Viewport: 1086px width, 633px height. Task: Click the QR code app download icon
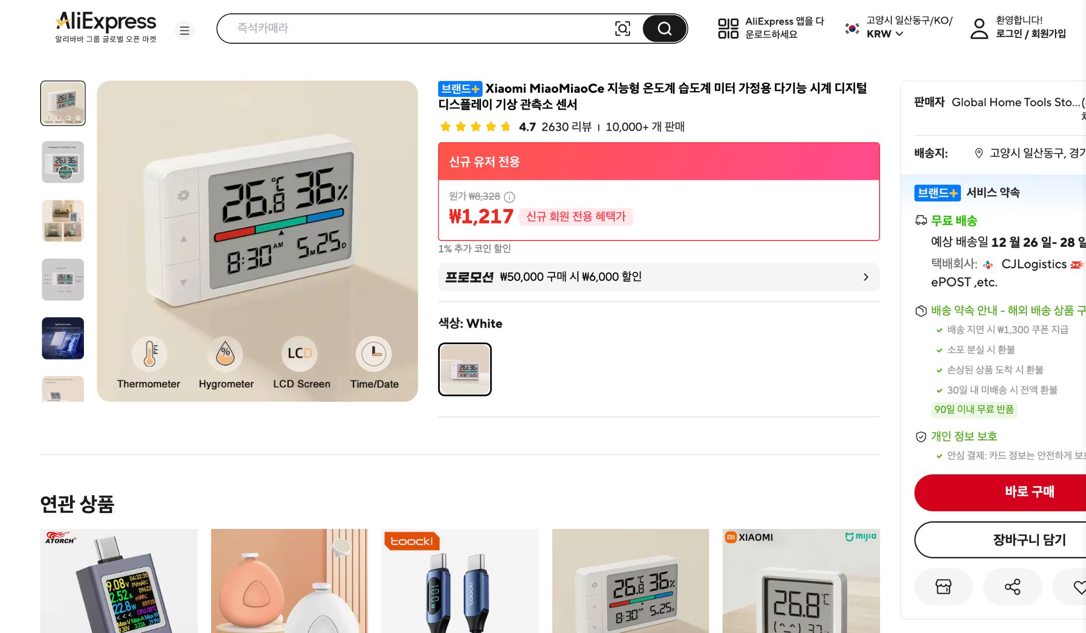pyautogui.click(x=728, y=29)
